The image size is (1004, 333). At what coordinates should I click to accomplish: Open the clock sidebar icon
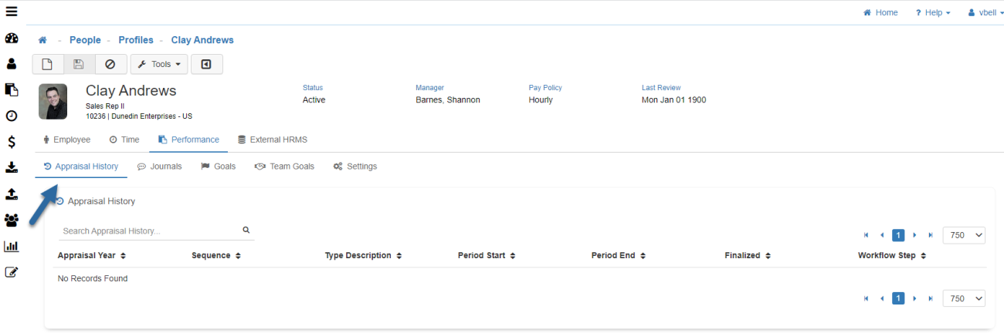tap(12, 116)
